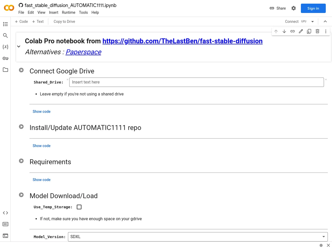Run the Connect Google Drive cell
The image size is (332, 249).
[x=21, y=70]
